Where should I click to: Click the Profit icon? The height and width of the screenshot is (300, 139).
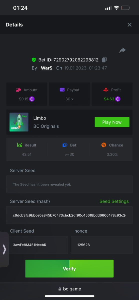[x=106, y=90]
